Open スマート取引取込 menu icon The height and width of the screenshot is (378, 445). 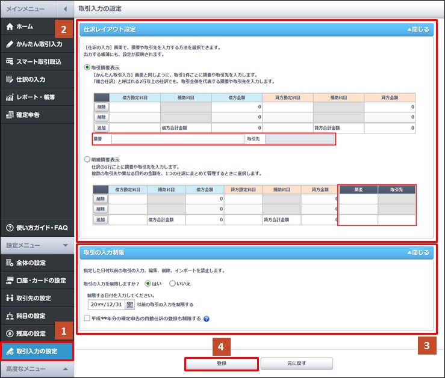tap(10, 62)
